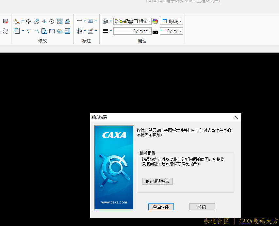Screen dimensions: 279x226
Task: Expand the dashed-rectangle trim tool dropdown arrow
Action: (x=23, y=31)
